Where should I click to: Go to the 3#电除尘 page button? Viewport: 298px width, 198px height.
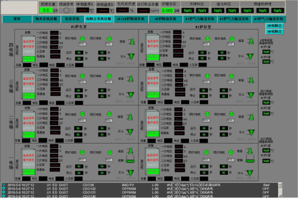coord(274,31)
